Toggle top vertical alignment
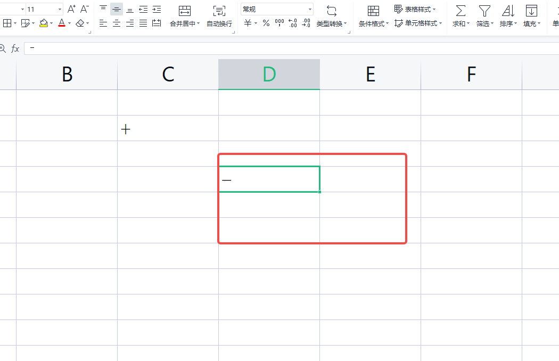The width and height of the screenshot is (559, 361). pyautogui.click(x=103, y=9)
